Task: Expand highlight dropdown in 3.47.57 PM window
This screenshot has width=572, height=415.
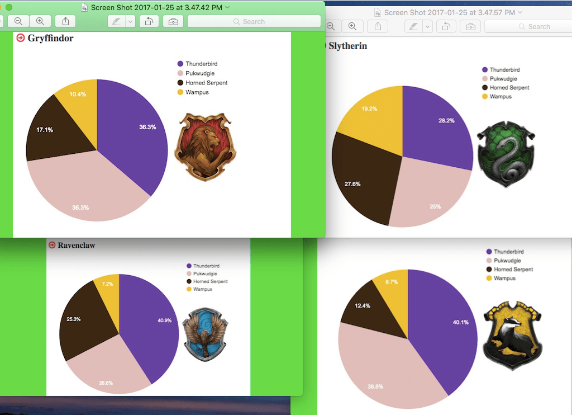Action: point(427,26)
